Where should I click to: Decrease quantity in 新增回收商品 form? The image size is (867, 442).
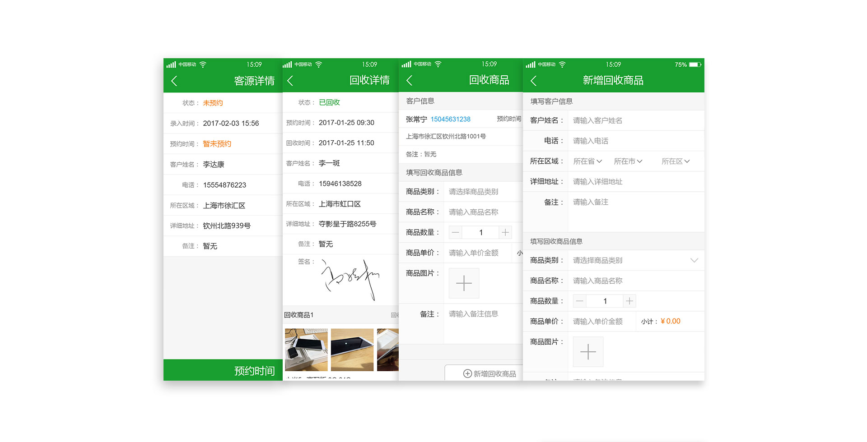click(580, 301)
